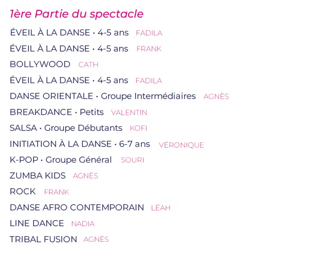This screenshot has height=256, width=331.
Task: Click the teacher name CATH
Action: pyautogui.click(x=88, y=65)
